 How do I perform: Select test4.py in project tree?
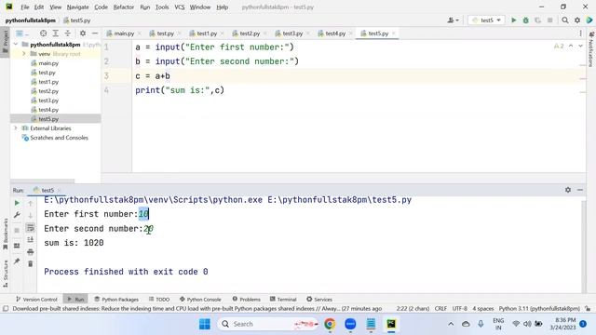click(48, 110)
